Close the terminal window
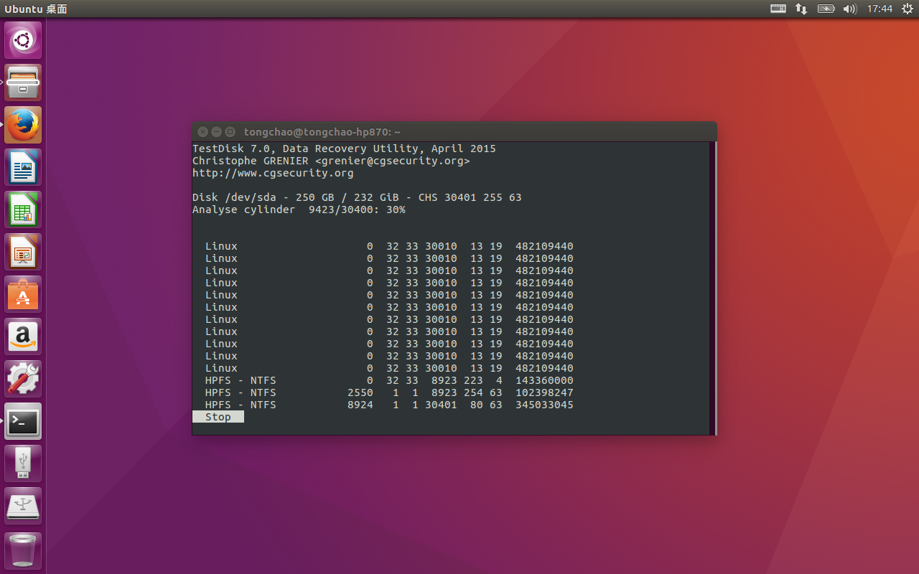This screenshot has height=574, width=919. [203, 132]
